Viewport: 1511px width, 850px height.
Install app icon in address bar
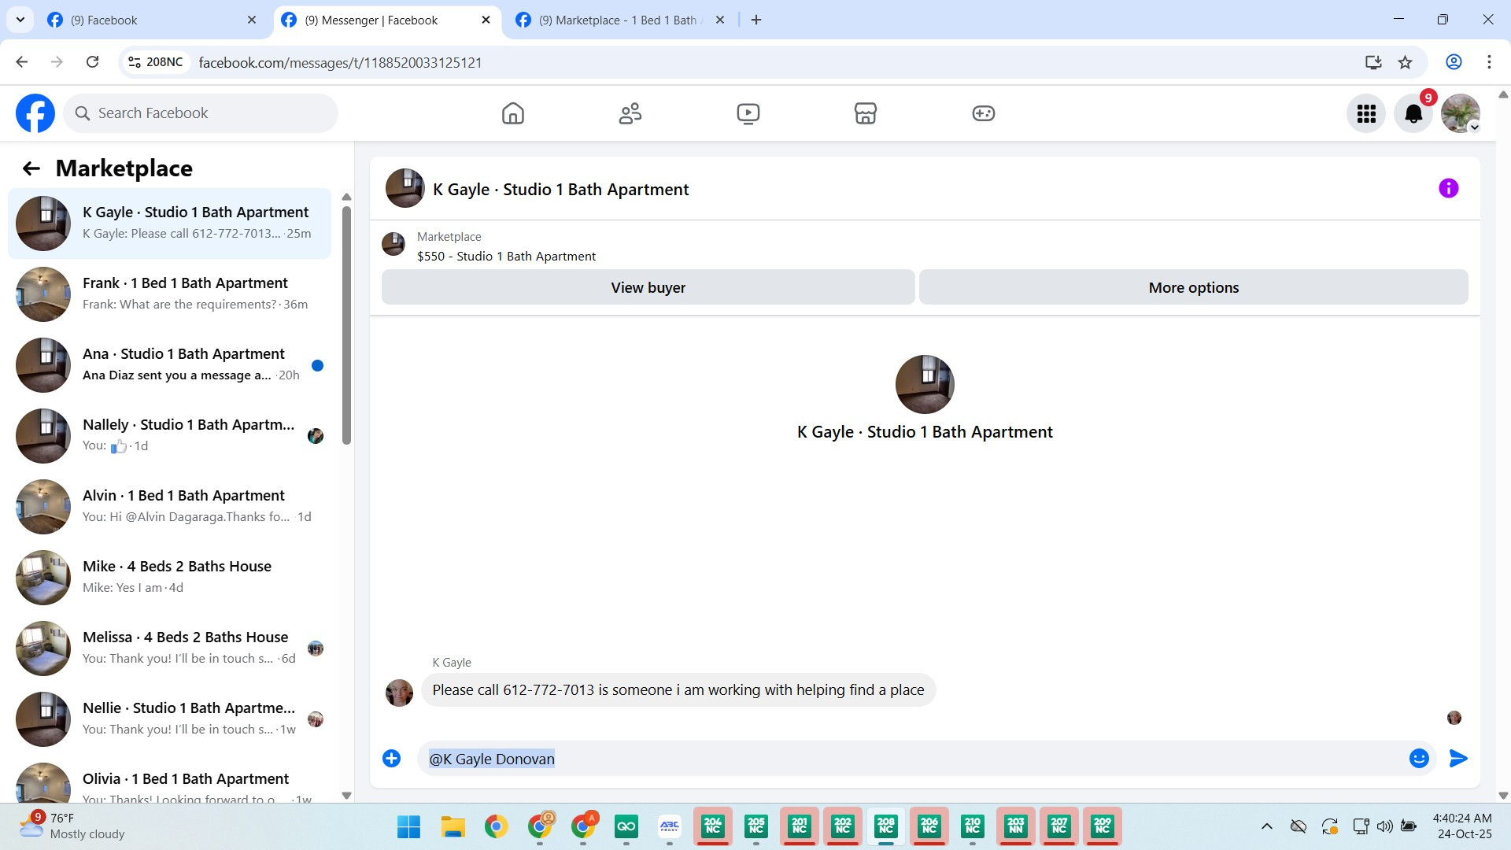click(1373, 62)
